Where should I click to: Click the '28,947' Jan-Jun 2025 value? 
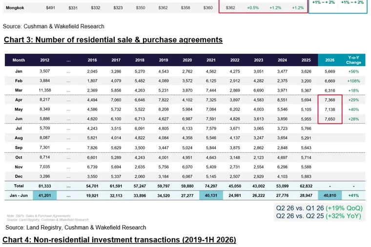pyautogui.click(x=306, y=195)
